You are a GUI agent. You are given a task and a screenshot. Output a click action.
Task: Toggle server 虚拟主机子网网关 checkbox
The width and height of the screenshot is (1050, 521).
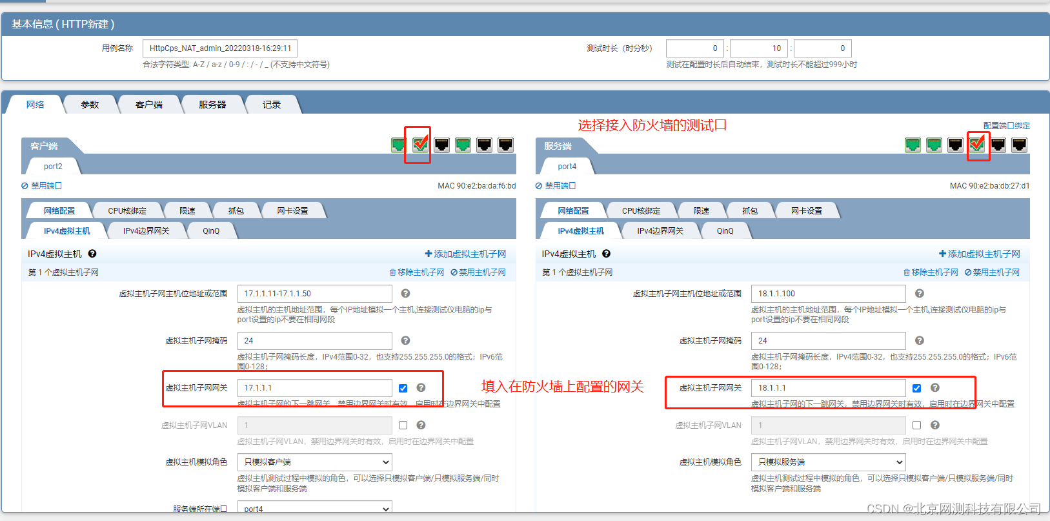point(916,388)
